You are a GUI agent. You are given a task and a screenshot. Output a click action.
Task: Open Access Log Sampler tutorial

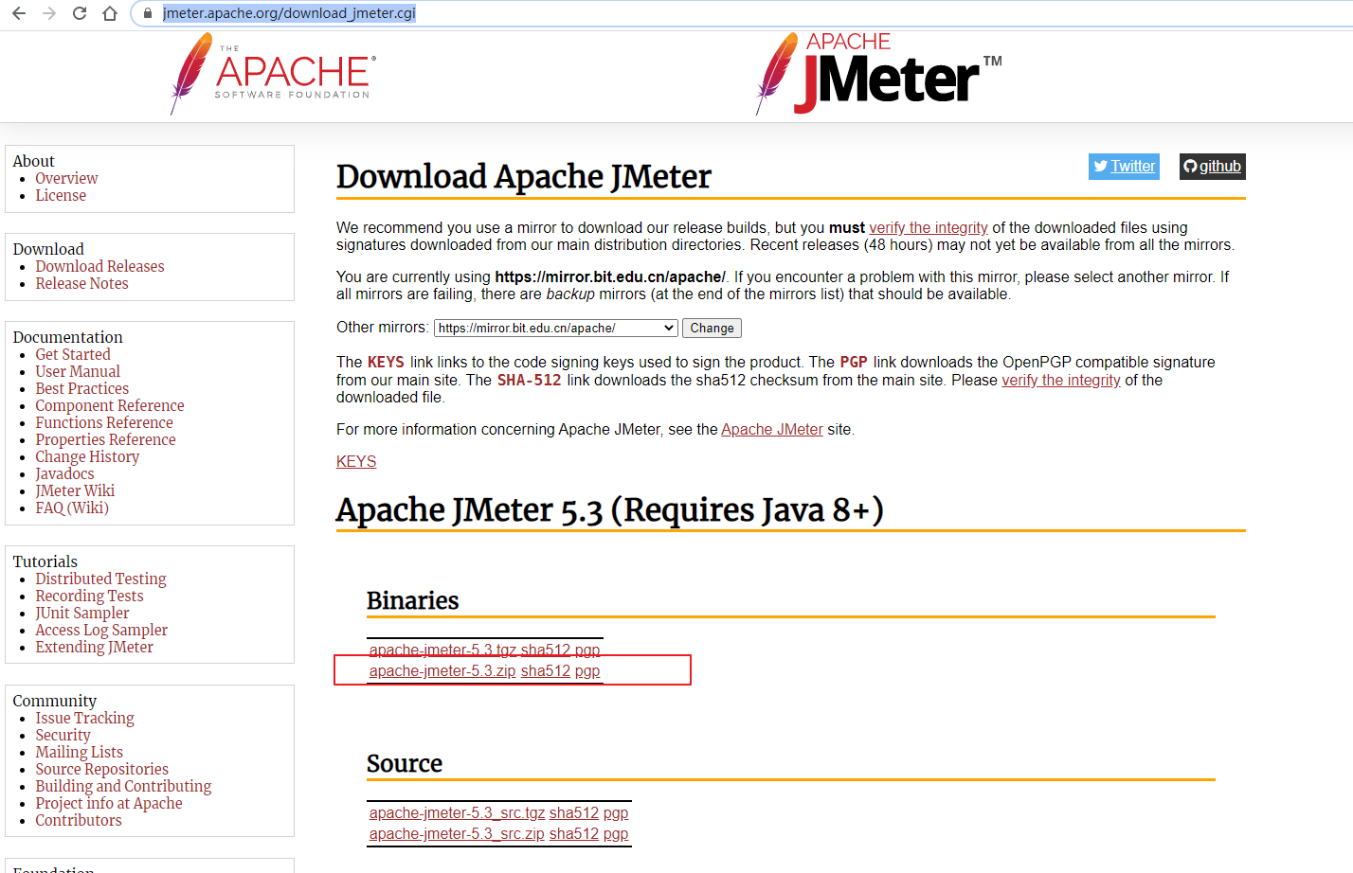tap(101, 630)
